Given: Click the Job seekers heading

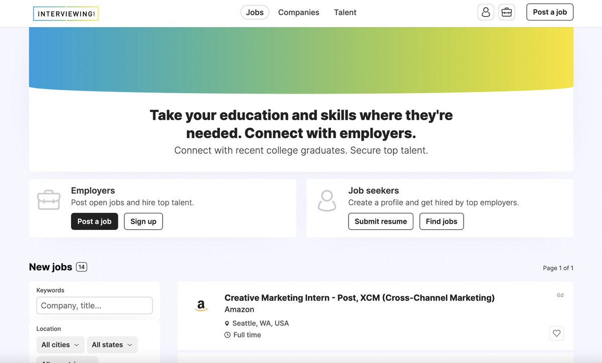Looking at the screenshot, I should [x=374, y=191].
